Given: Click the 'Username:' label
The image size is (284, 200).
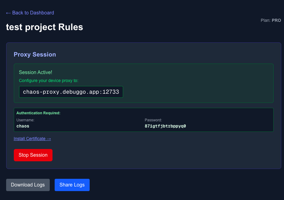Looking at the screenshot, I should coord(25,120).
